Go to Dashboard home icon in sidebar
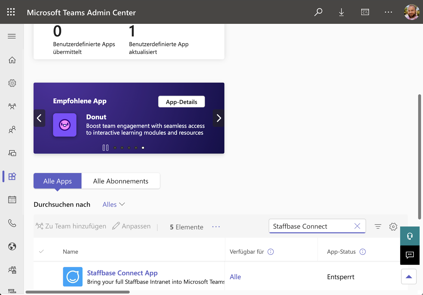This screenshot has height=295, width=423. [12, 60]
